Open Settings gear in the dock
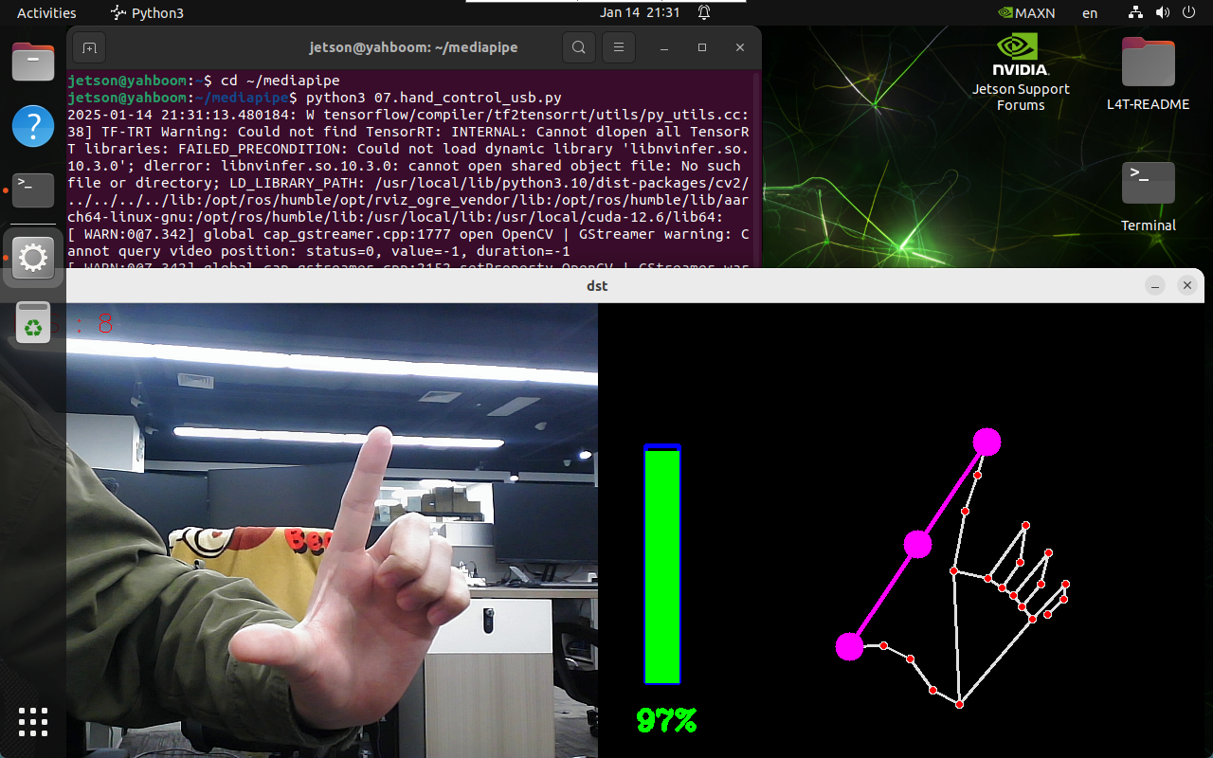The height and width of the screenshot is (758, 1213). [33, 258]
